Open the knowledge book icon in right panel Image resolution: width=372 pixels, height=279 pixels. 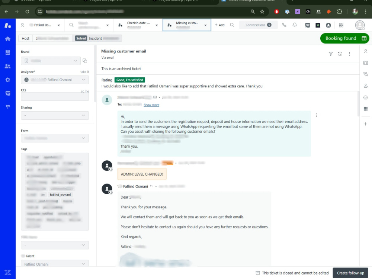pyautogui.click(x=366, y=63)
